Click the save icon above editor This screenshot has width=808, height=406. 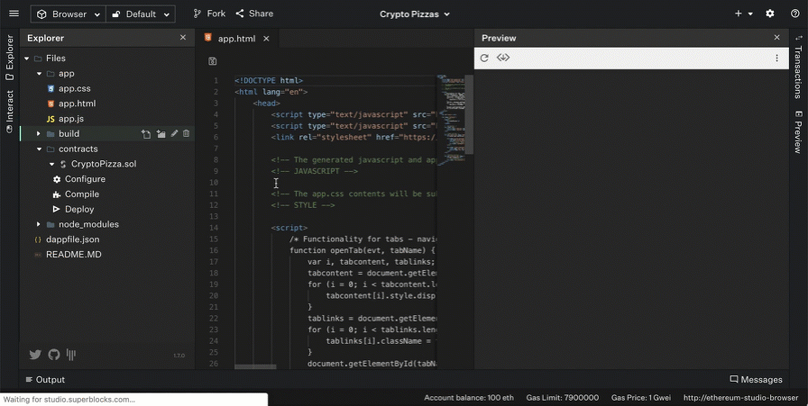[212, 61]
